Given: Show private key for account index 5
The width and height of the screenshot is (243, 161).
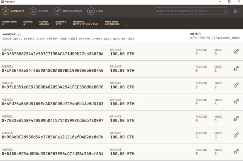Looking at the screenshot, I should [x=236, y=135].
